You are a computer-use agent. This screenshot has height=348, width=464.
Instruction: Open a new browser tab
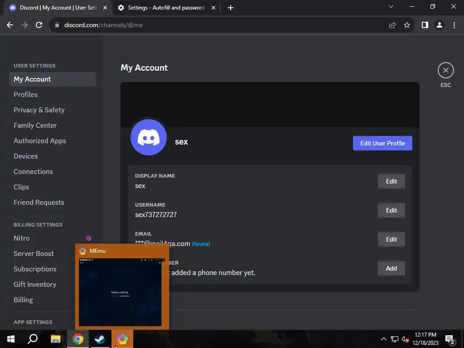231,8
